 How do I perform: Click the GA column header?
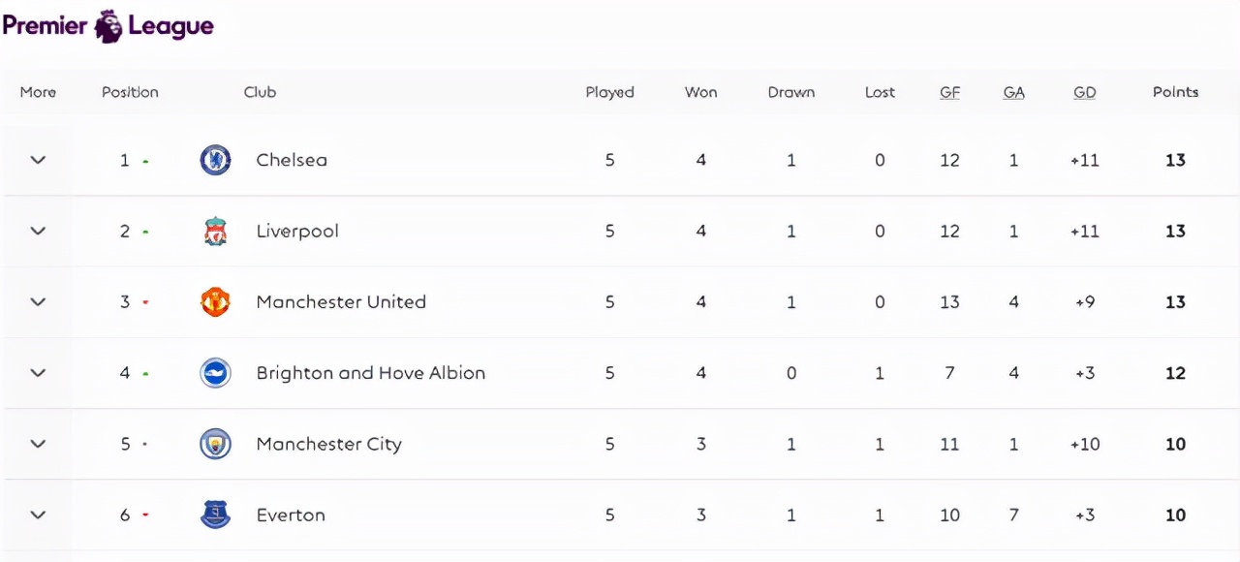(1013, 92)
